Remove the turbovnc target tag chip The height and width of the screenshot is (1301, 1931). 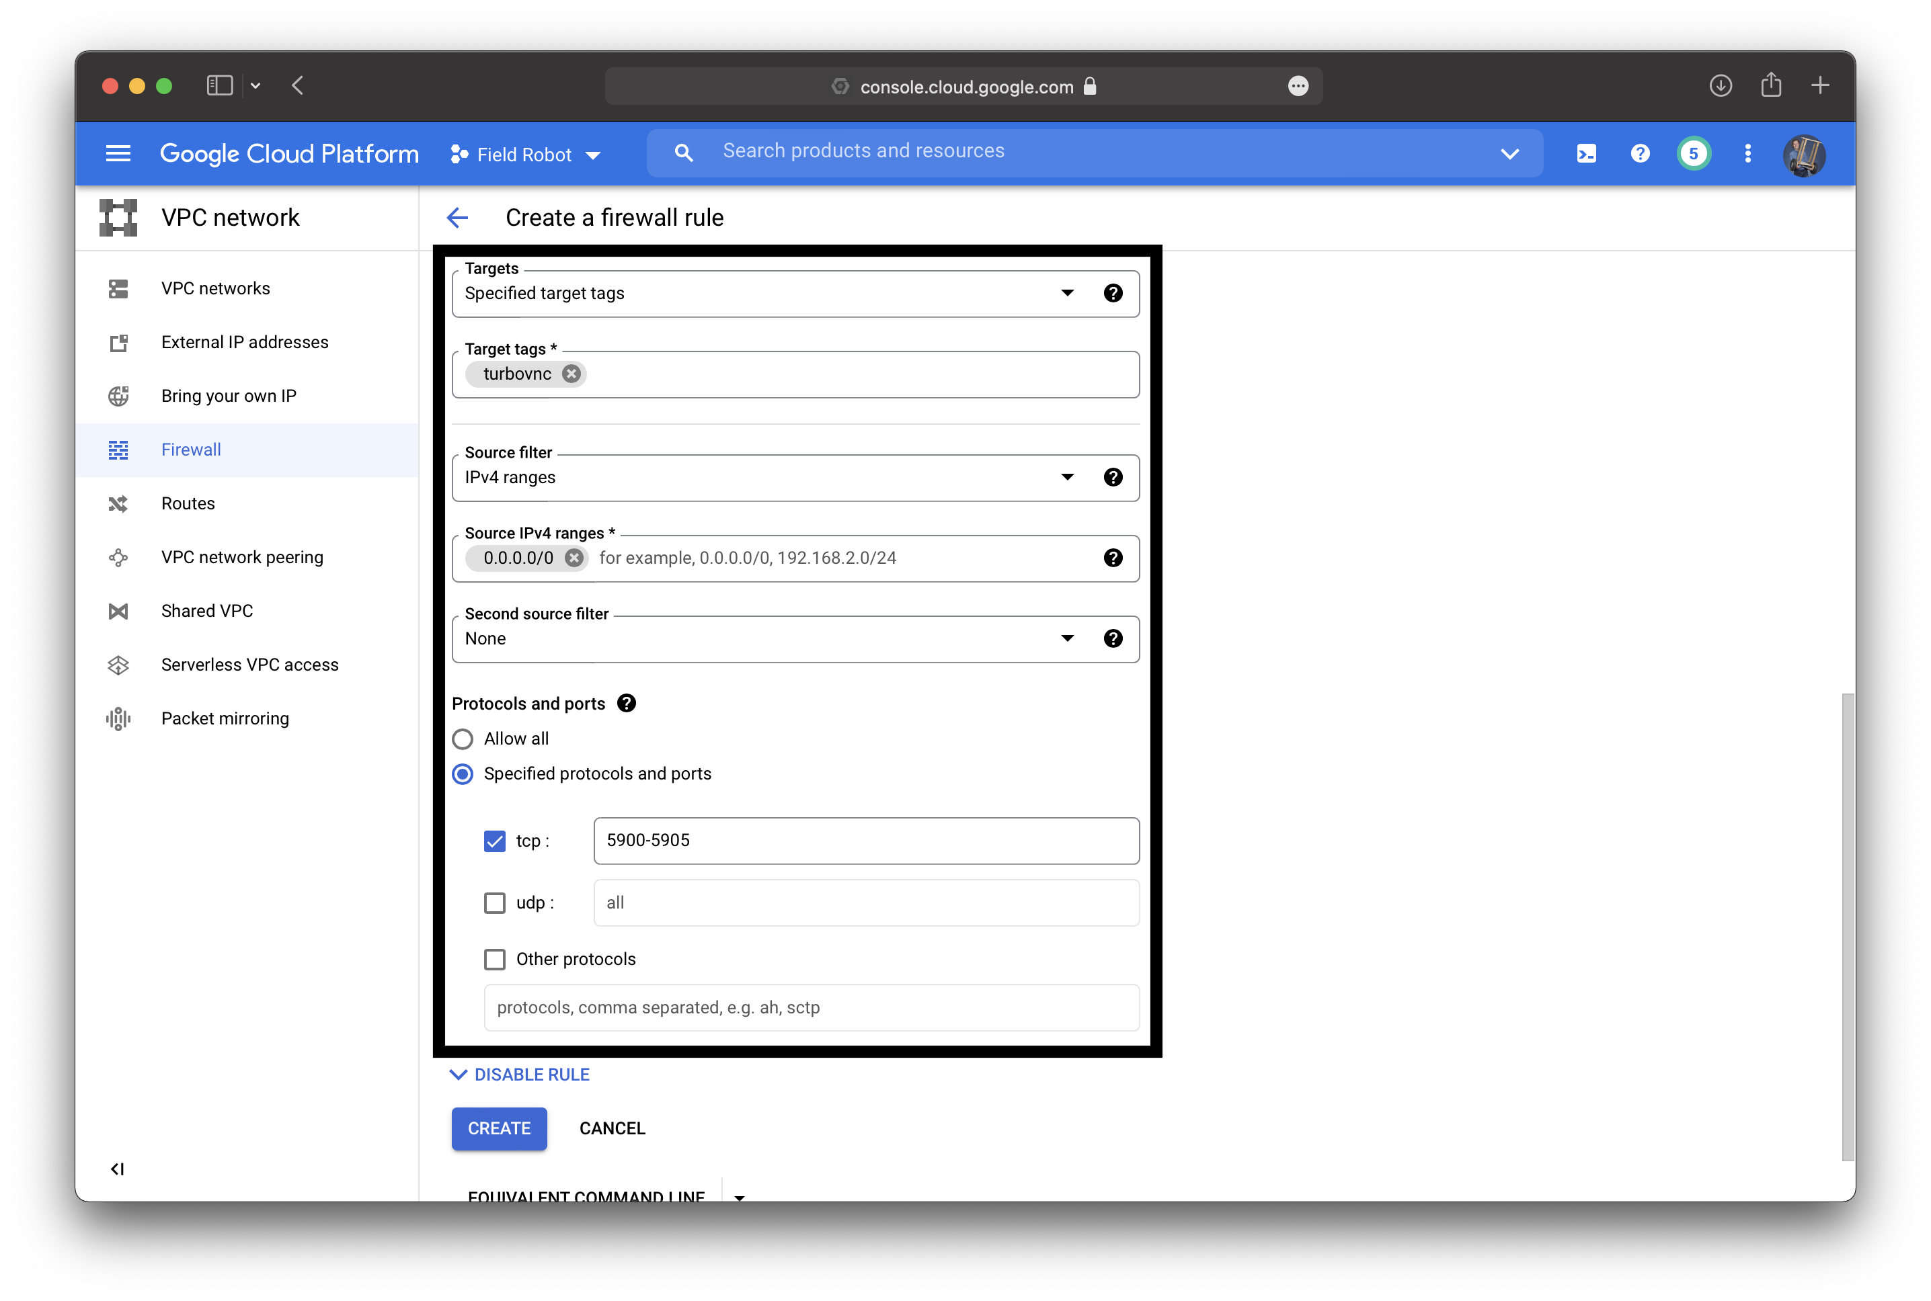point(571,374)
